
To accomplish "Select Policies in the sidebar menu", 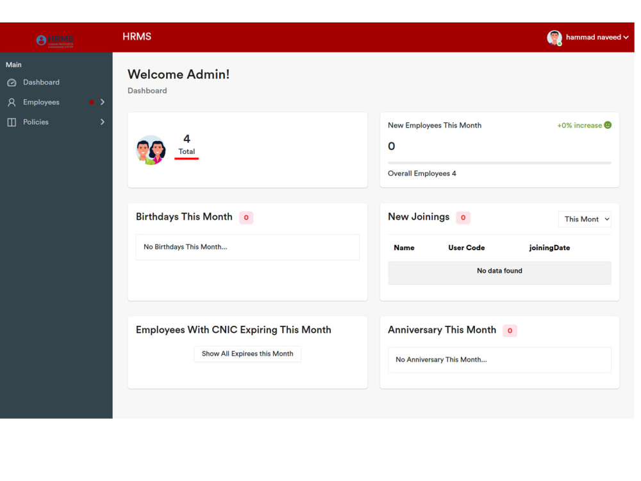I will click(35, 122).
